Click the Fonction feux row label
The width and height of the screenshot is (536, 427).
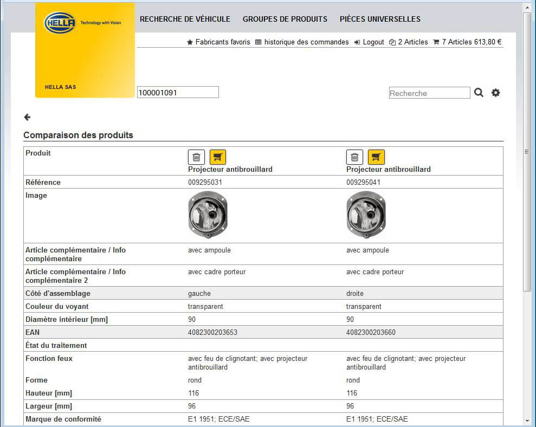(49, 358)
